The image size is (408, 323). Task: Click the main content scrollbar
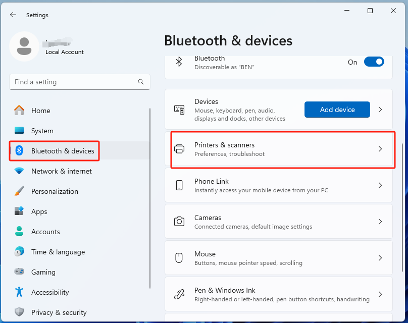tap(402, 208)
